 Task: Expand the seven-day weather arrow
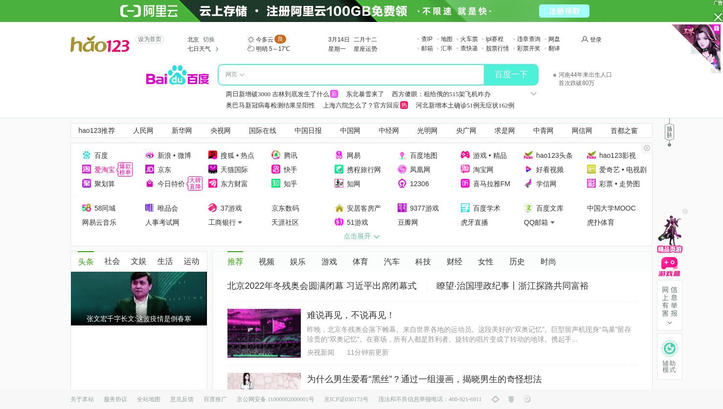(217, 49)
